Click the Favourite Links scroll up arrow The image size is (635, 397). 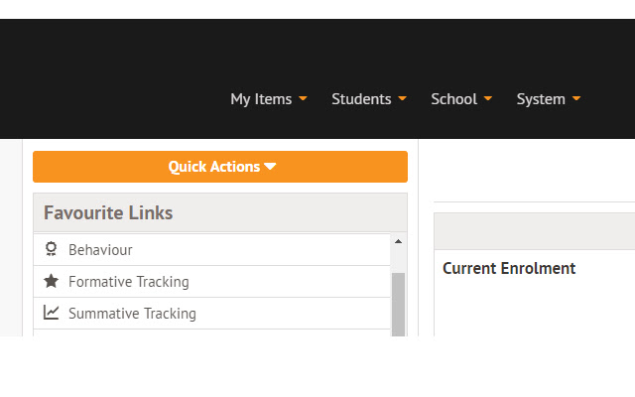tap(399, 241)
